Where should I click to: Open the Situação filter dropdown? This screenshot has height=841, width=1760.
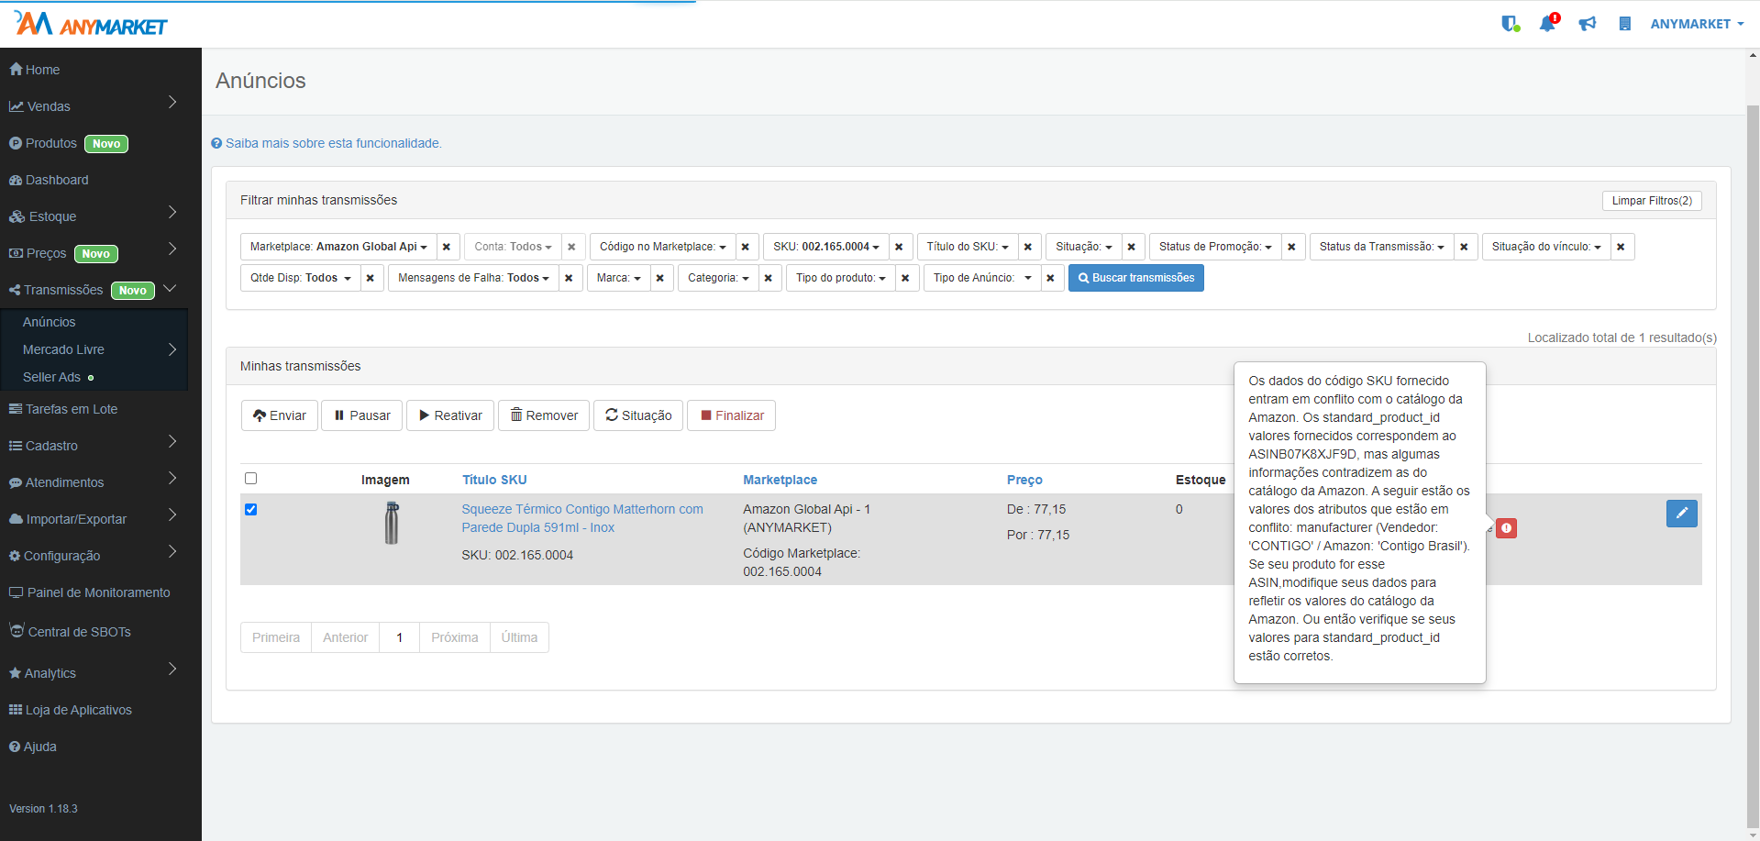(x=1083, y=247)
